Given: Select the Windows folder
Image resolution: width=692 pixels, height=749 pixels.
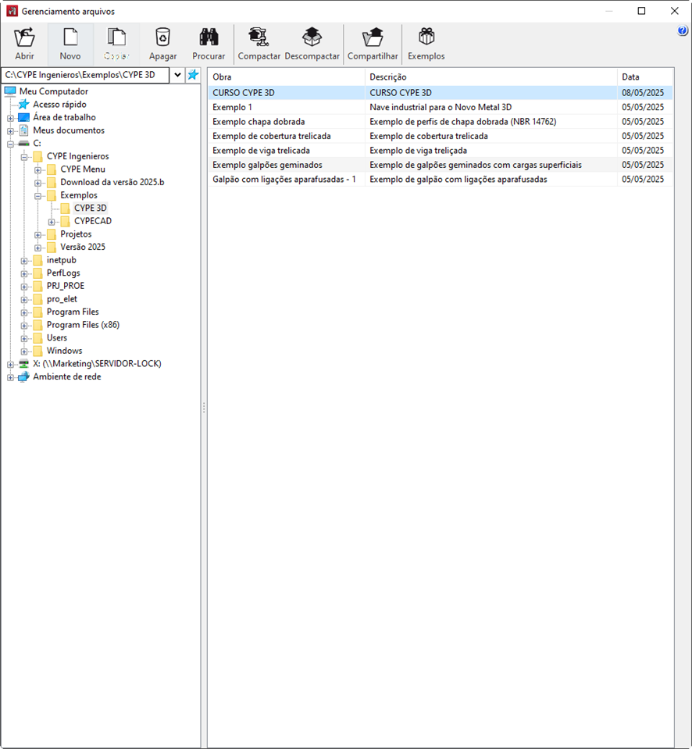Looking at the screenshot, I should [x=65, y=351].
